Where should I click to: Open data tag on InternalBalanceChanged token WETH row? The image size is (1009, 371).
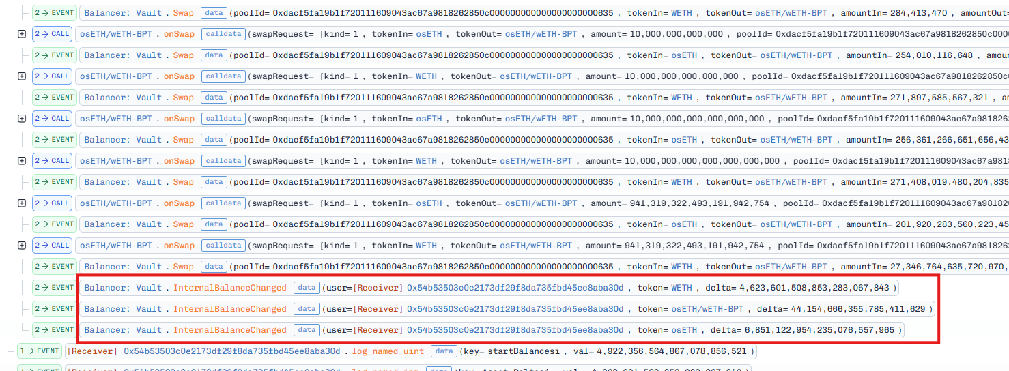307,288
